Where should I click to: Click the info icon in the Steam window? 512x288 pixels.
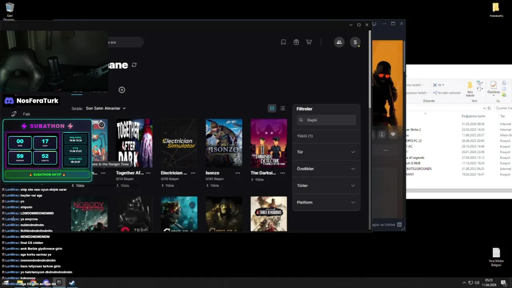pyautogui.click(x=382, y=134)
